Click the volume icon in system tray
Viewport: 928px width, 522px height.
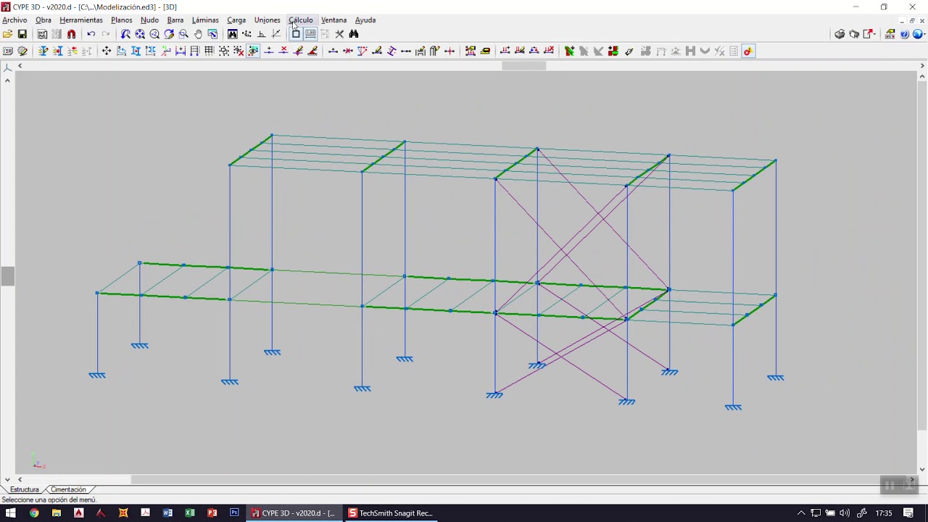tap(845, 513)
